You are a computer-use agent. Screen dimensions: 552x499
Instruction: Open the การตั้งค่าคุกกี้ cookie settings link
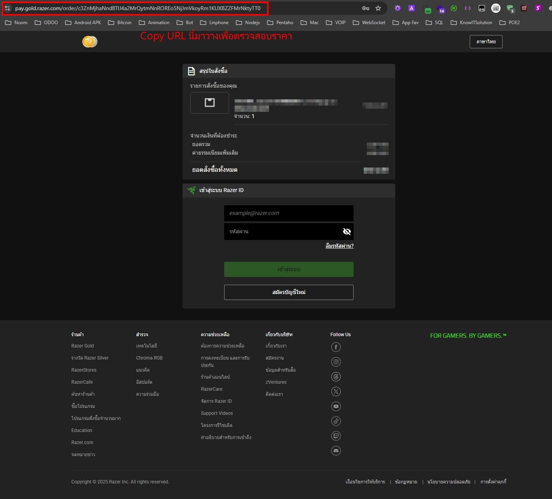pyautogui.click(x=494, y=482)
